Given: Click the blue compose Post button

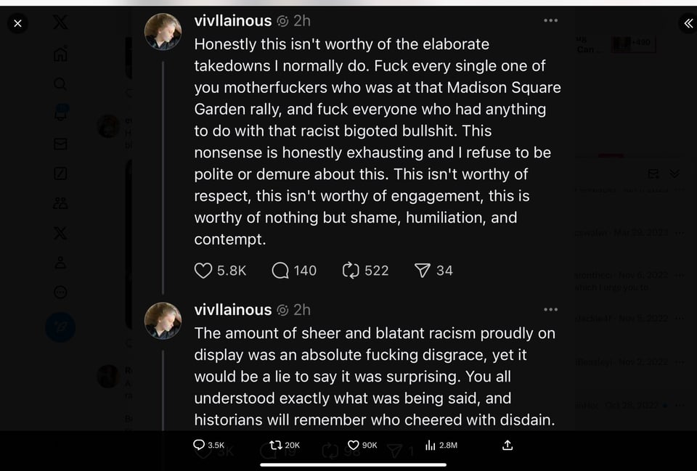Looking at the screenshot, I should (60, 327).
